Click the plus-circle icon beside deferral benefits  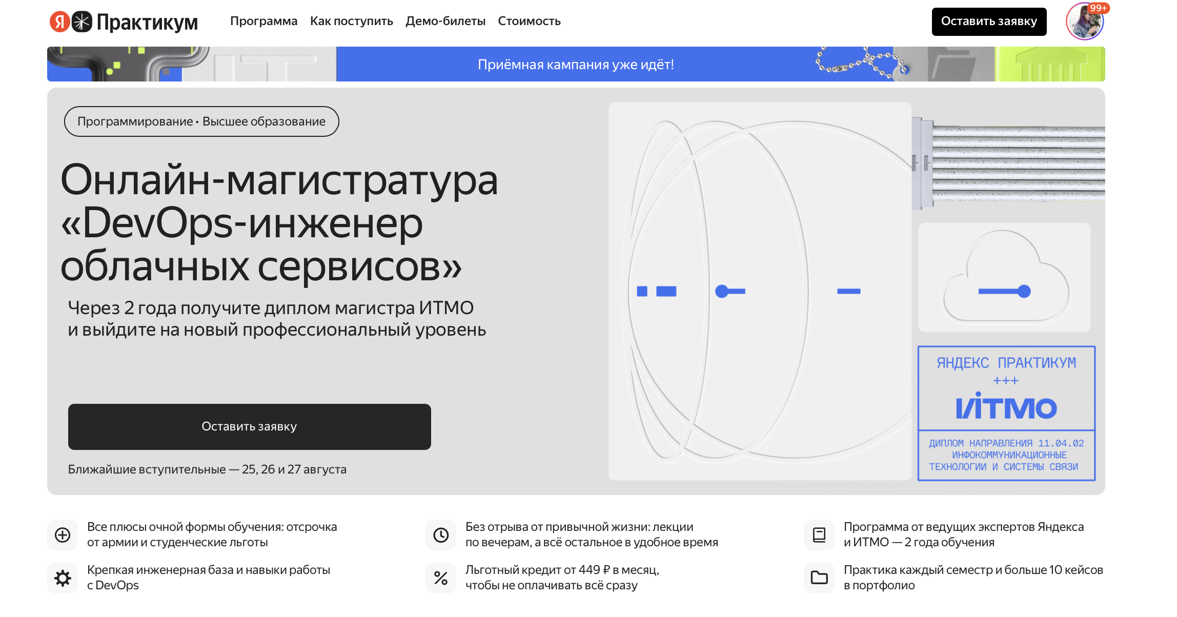pyautogui.click(x=63, y=535)
